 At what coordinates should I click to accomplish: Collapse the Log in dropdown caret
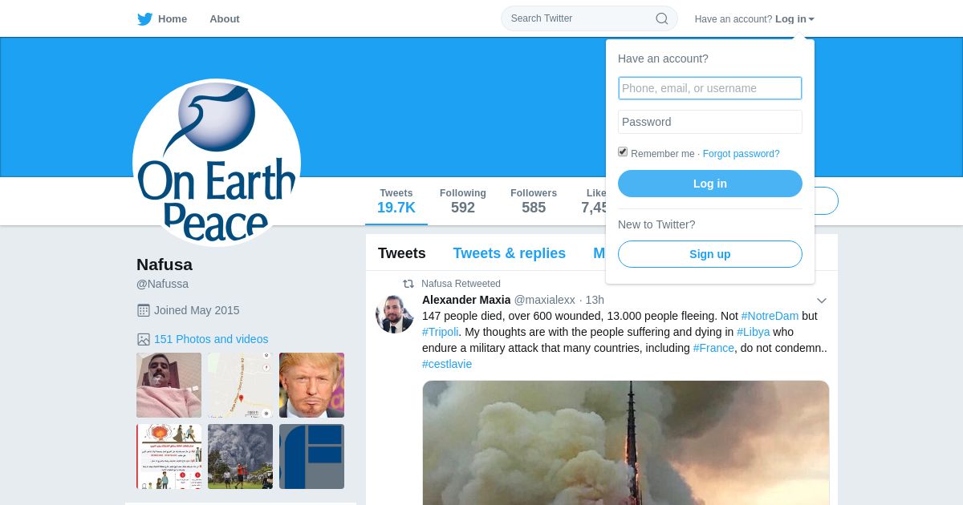811,19
